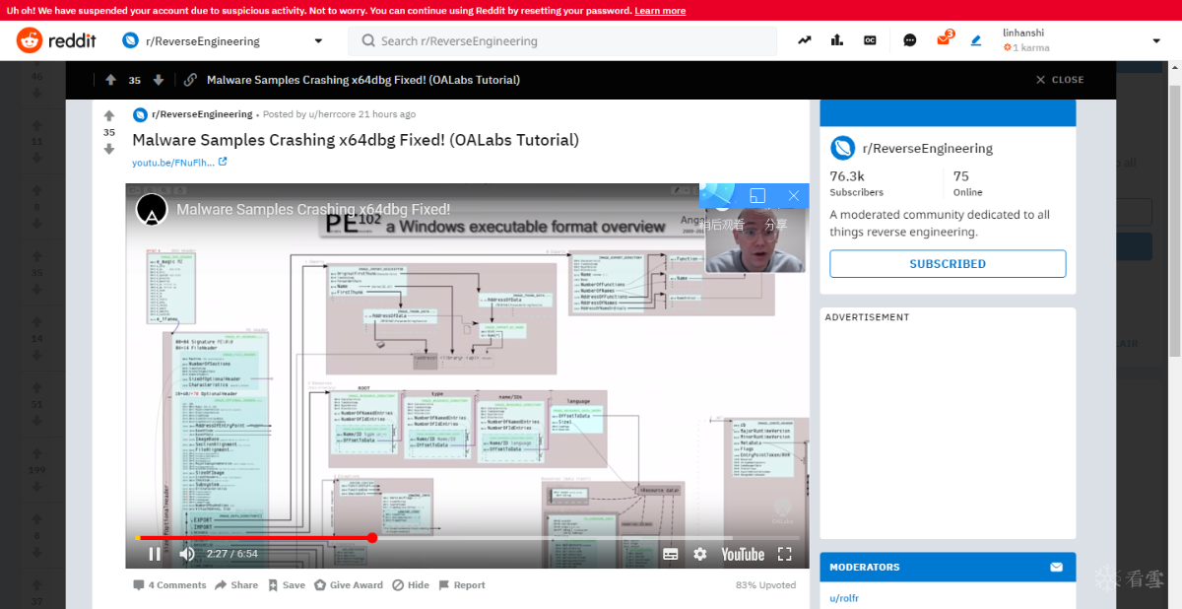The width and height of the screenshot is (1182, 609).
Task: Click the Share post button
Action: (237, 585)
